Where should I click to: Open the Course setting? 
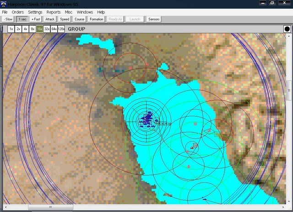79,19
